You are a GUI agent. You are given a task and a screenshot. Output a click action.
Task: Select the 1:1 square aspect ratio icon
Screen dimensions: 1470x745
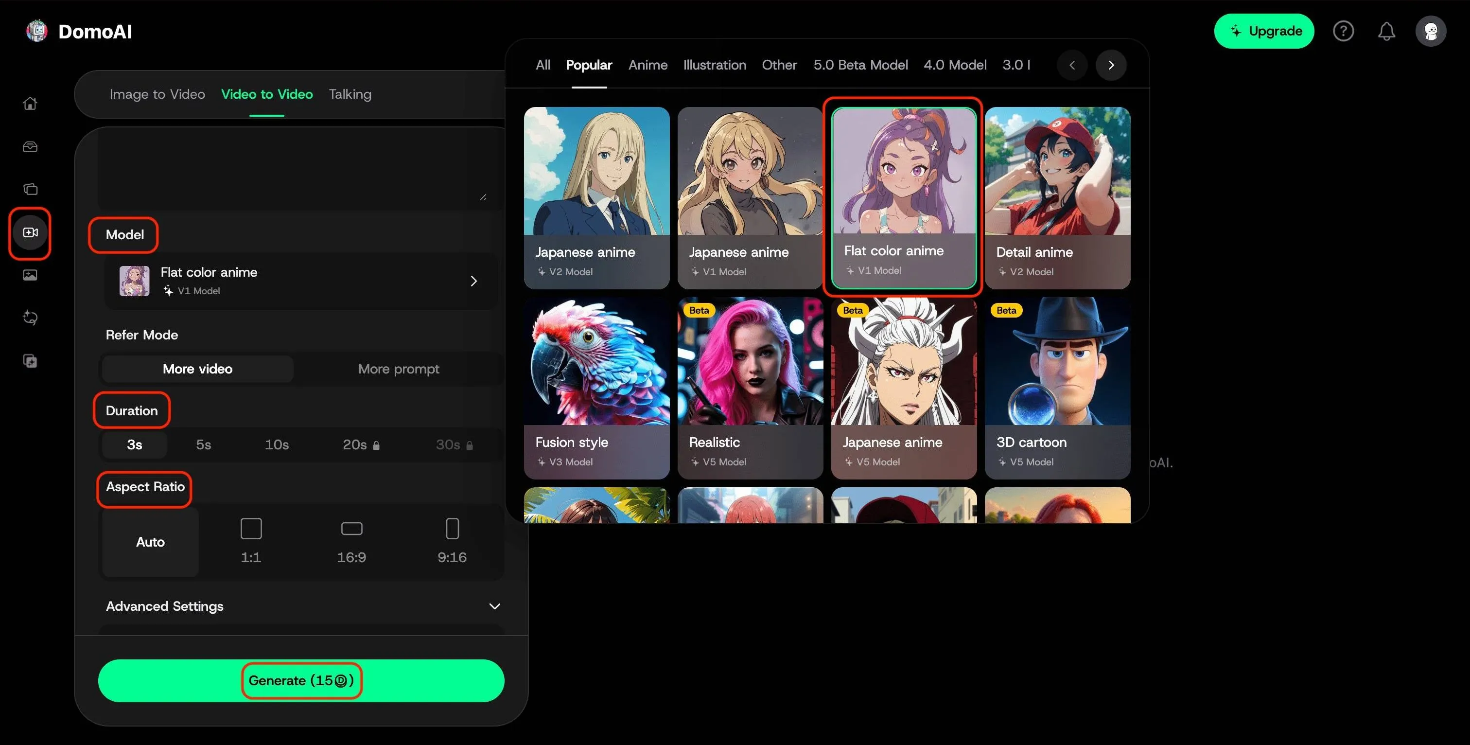pyautogui.click(x=251, y=529)
